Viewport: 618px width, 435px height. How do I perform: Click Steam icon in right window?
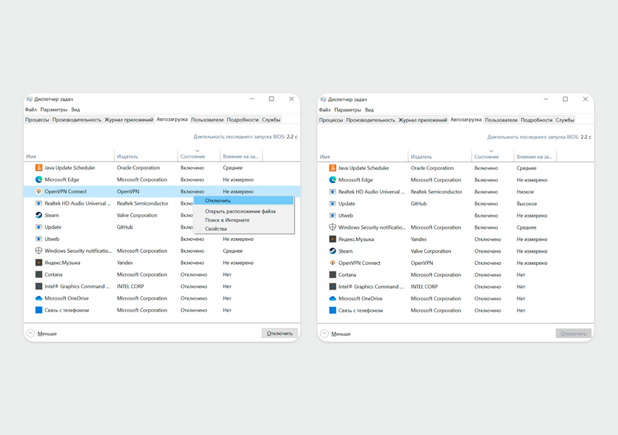(x=333, y=251)
